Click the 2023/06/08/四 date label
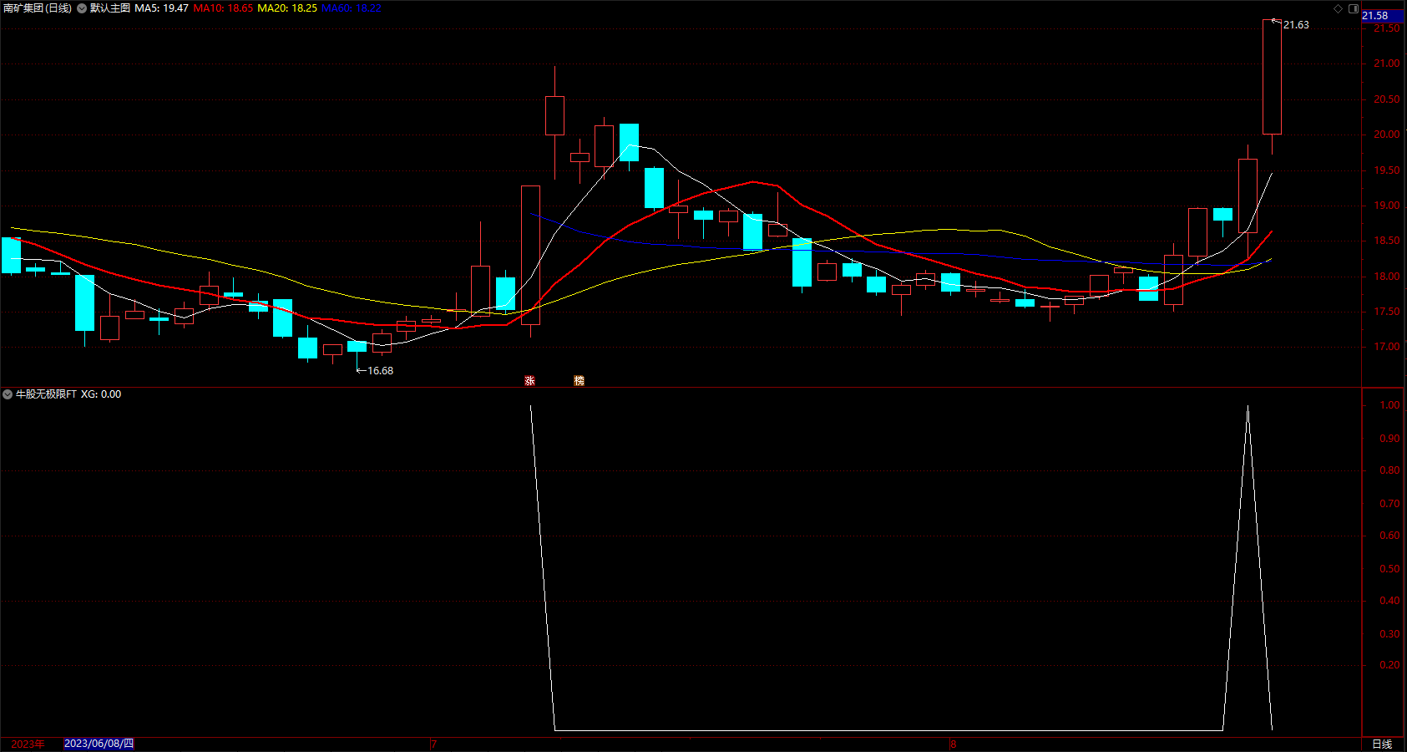The image size is (1407, 752). (x=99, y=744)
